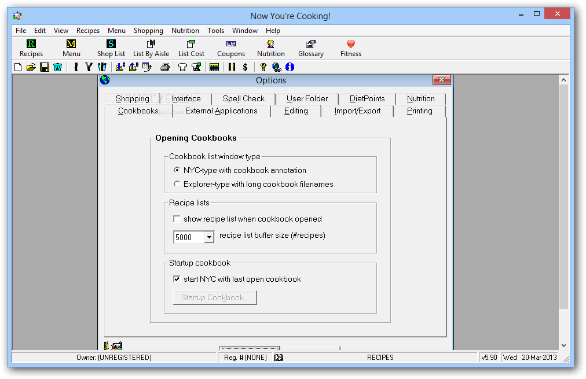Click the blue info circle icon
The image size is (586, 379).
click(290, 67)
